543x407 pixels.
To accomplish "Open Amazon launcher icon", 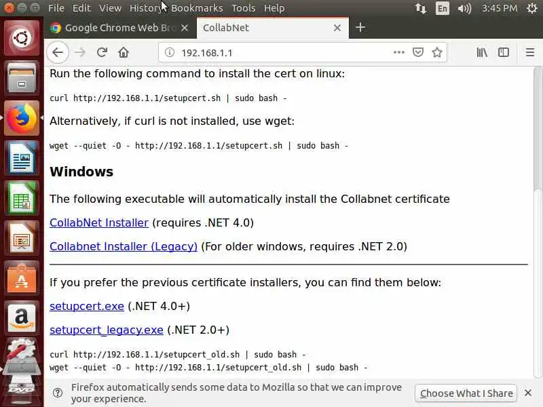I will 22,319.
